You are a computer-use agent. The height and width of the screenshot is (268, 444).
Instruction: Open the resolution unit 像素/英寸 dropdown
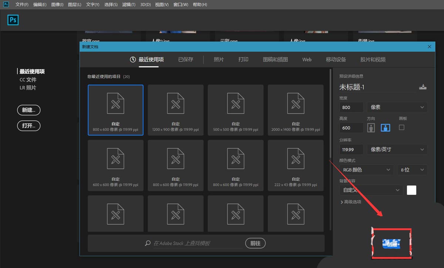click(x=397, y=150)
